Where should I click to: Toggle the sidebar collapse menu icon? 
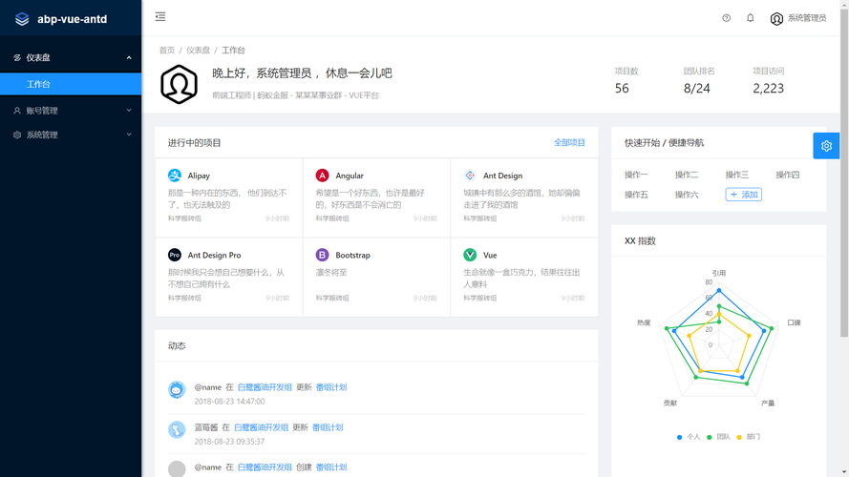coord(160,17)
